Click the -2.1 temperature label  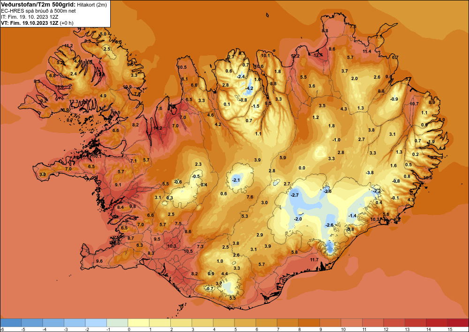pos(236,180)
